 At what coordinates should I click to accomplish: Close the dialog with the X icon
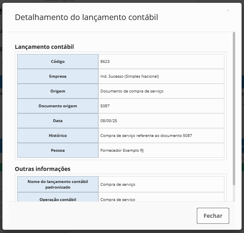(x=228, y=10)
